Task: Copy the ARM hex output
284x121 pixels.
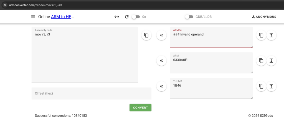Action: click(261, 61)
